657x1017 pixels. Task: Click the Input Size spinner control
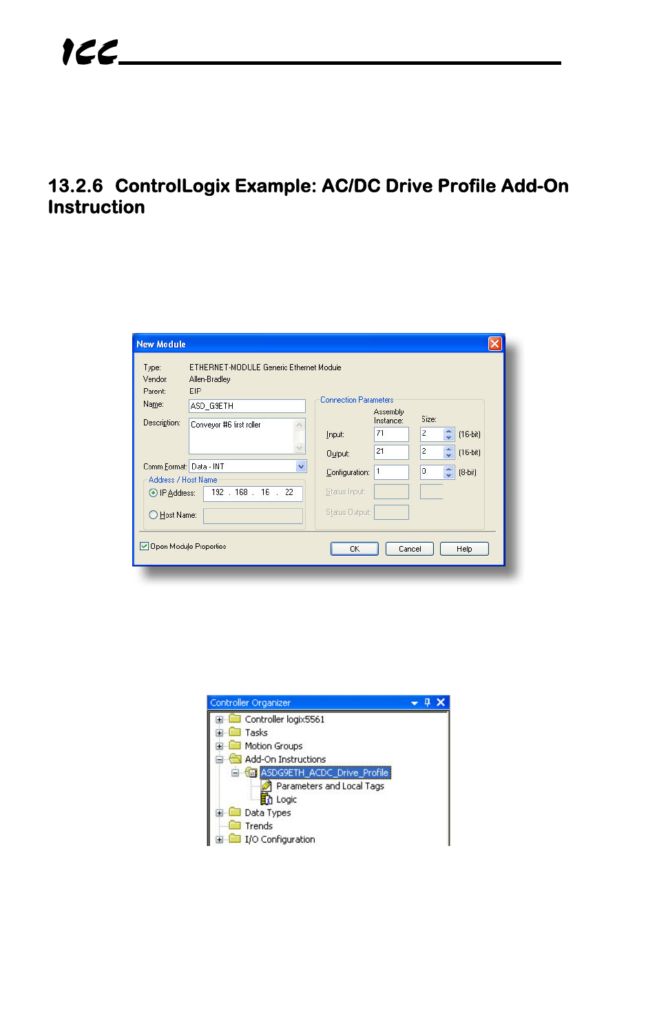pyautogui.click(x=449, y=434)
